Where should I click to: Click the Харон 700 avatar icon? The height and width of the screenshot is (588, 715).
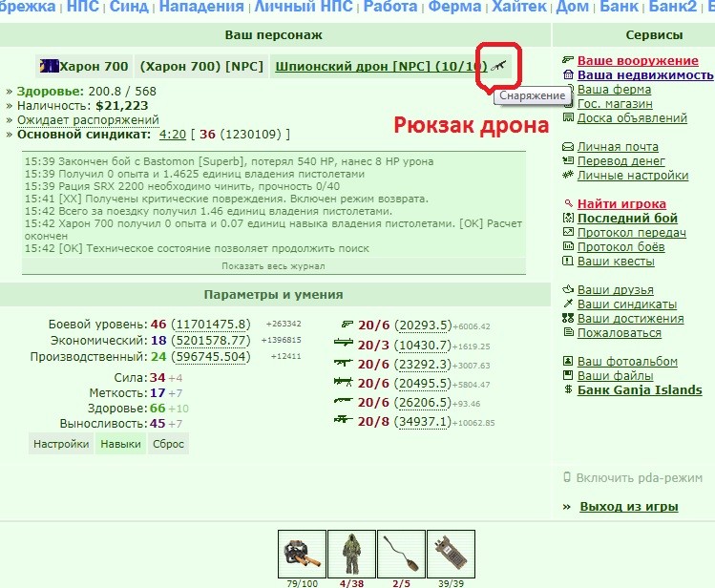click(49, 66)
